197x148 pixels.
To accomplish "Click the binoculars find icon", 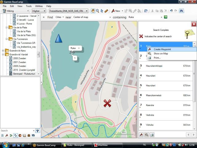I will point(182,11).
